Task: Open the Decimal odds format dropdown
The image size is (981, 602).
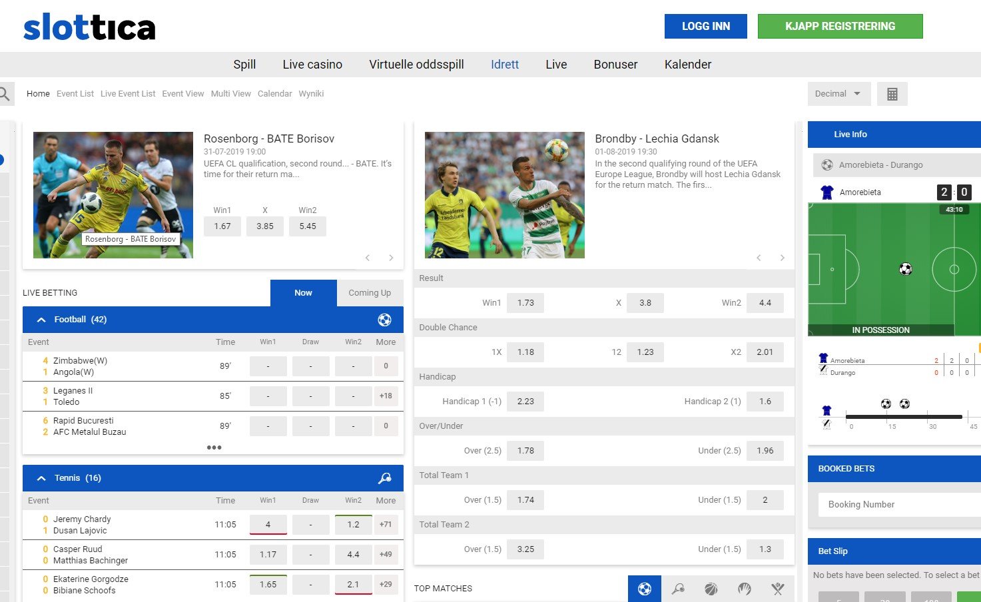Action: (x=838, y=93)
